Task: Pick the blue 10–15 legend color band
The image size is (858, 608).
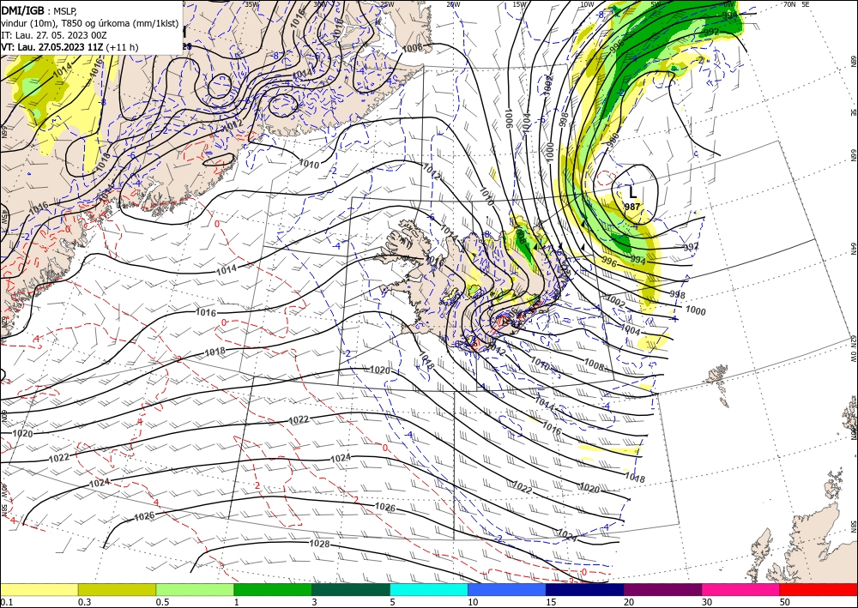Action: click(507, 589)
